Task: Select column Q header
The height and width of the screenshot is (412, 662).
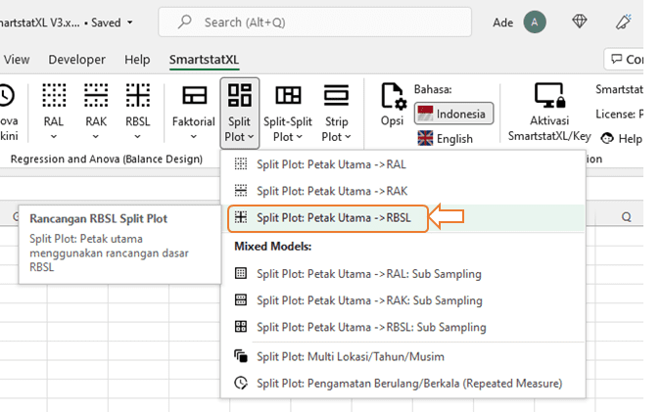Action: pyautogui.click(x=626, y=216)
